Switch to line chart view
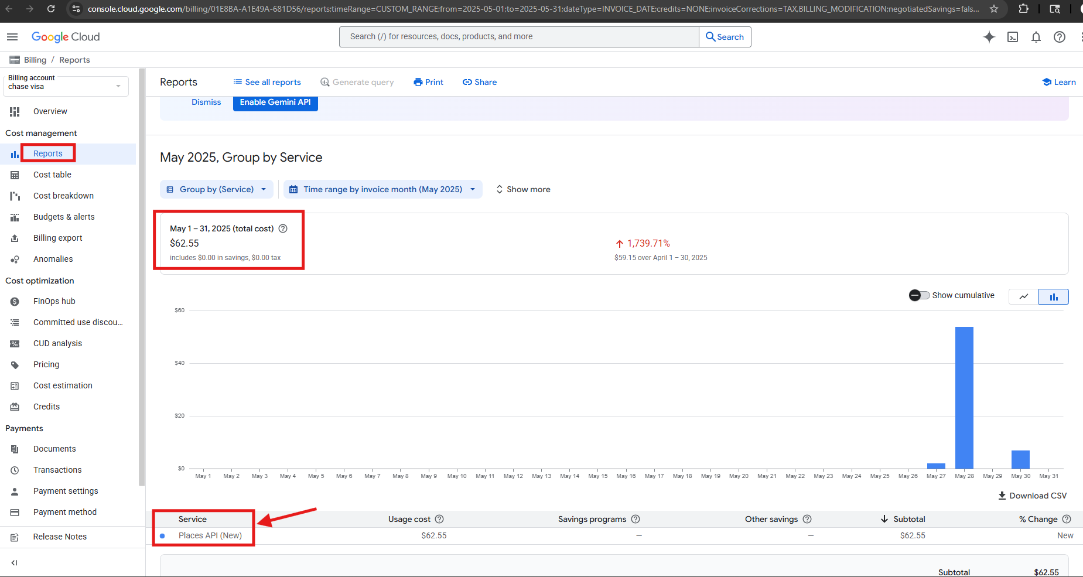This screenshot has width=1083, height=577. tap(1024, 296)
